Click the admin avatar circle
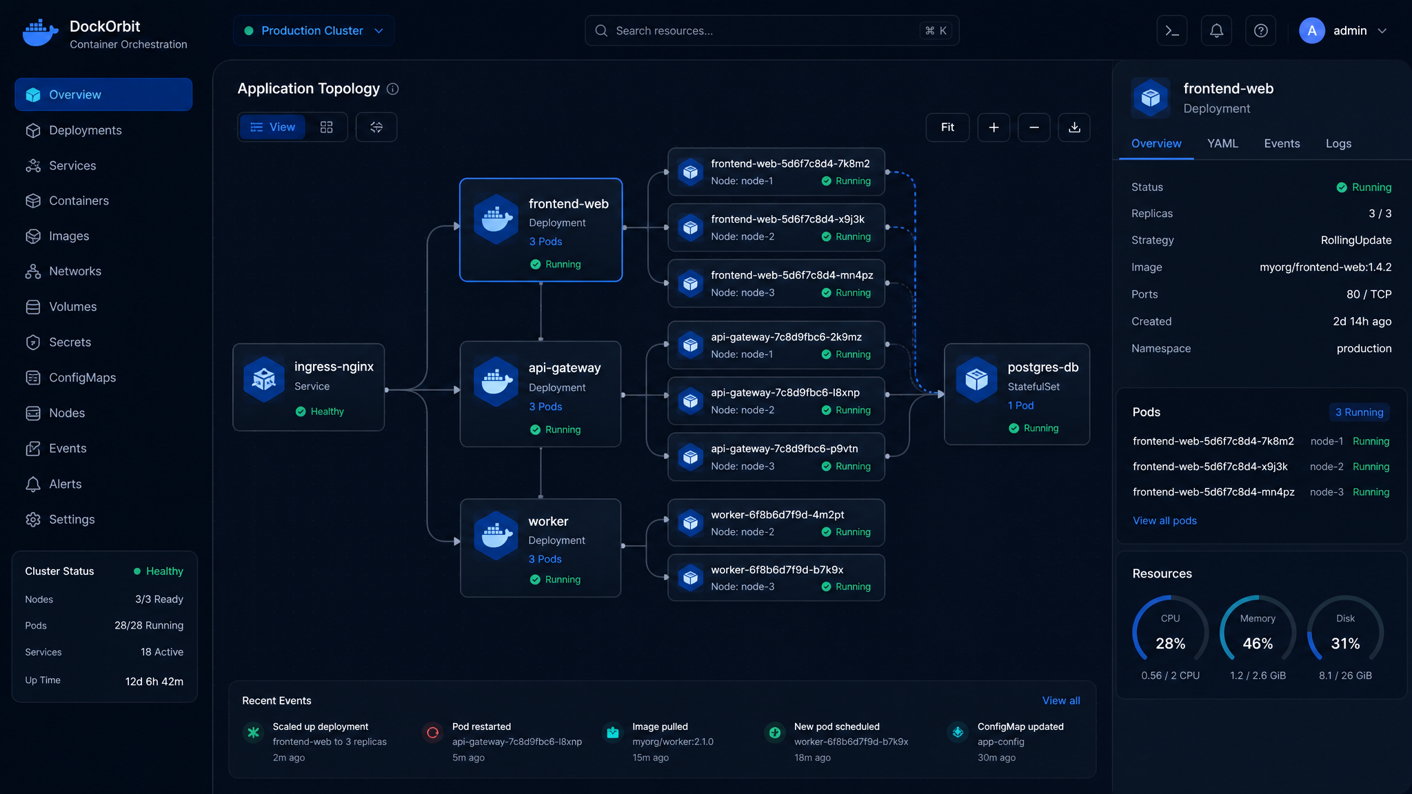This screenshot has height=794, width=1412. (1311, 30)
